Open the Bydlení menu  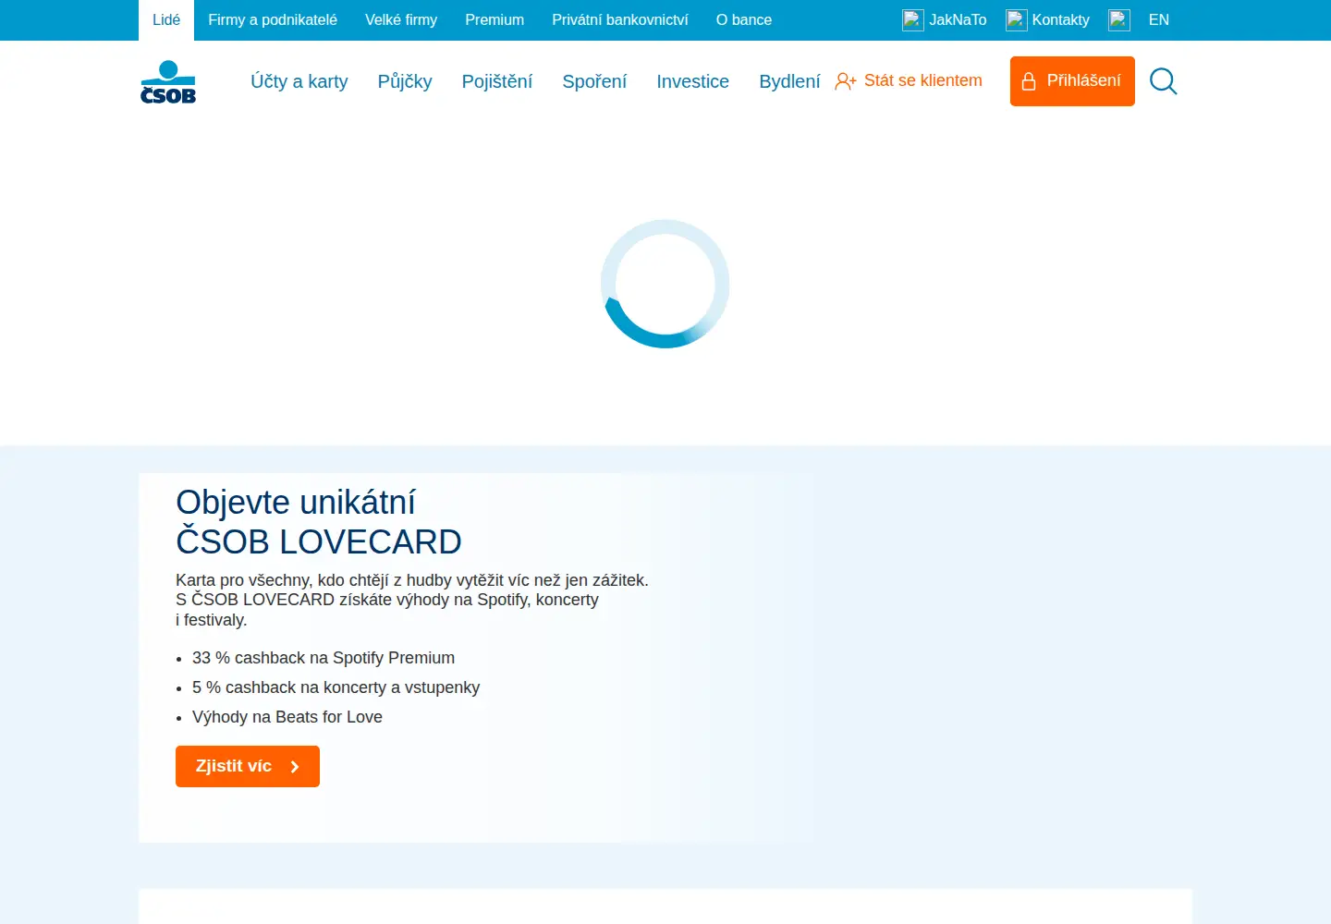click(x=789, y=81)
